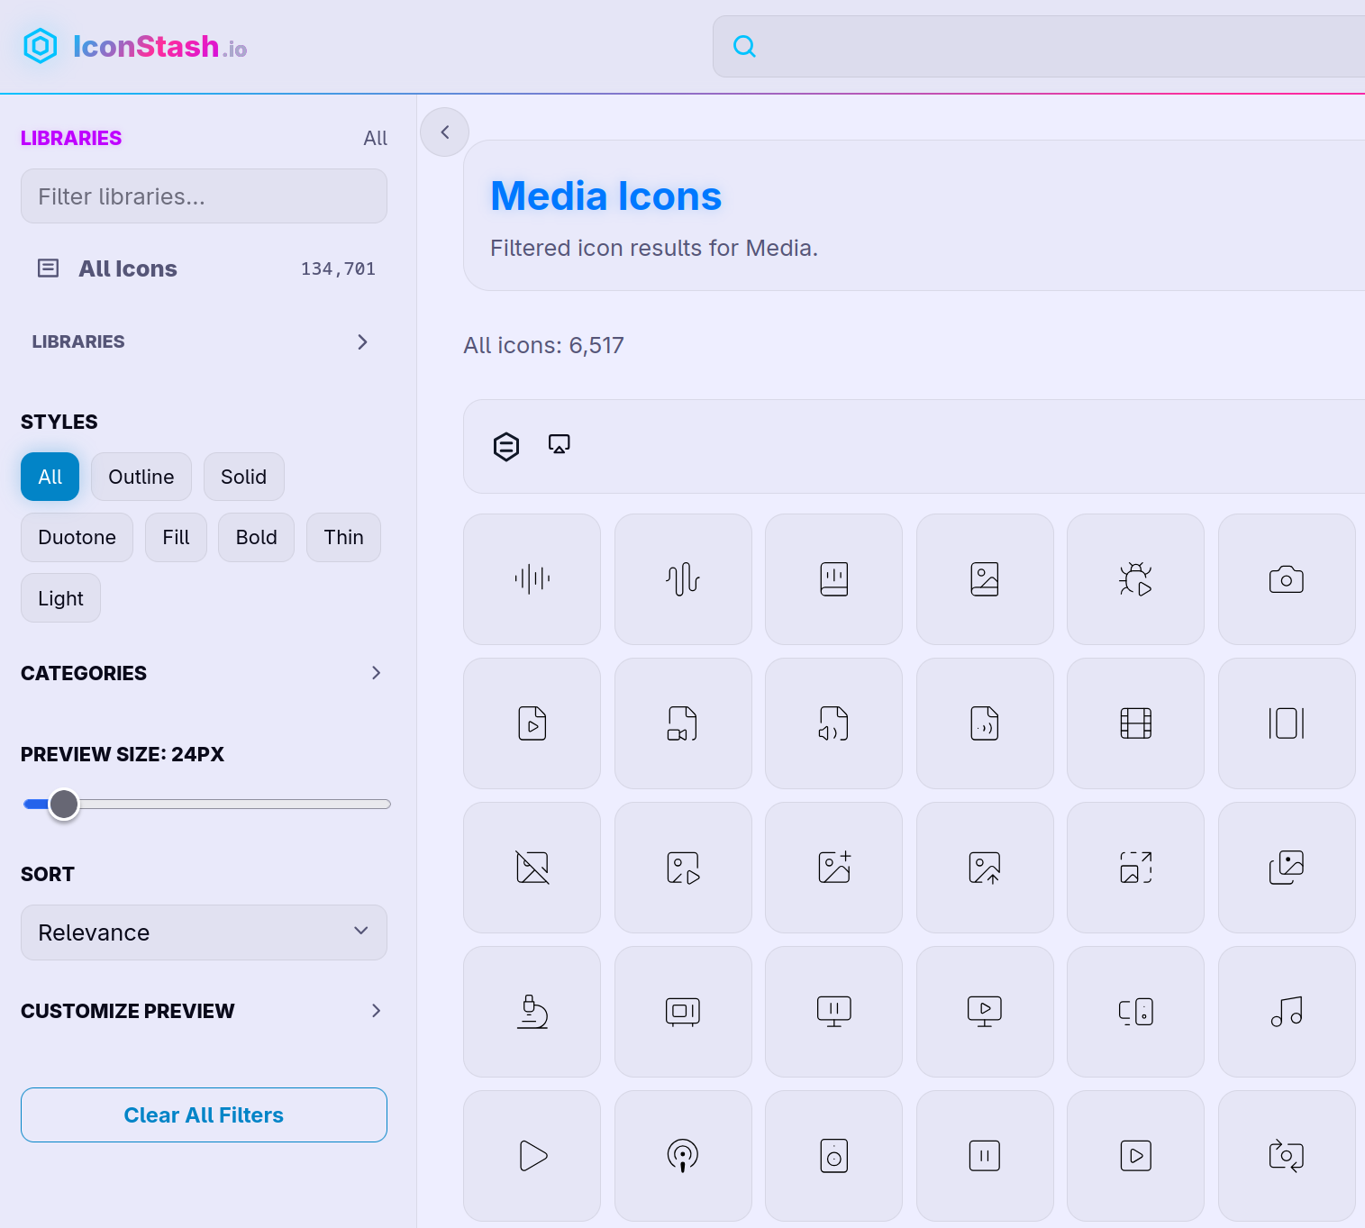The image size is (1365, 1228).
Task: Select the airplay screen icon in filter bar
Action: pos(560,444)
